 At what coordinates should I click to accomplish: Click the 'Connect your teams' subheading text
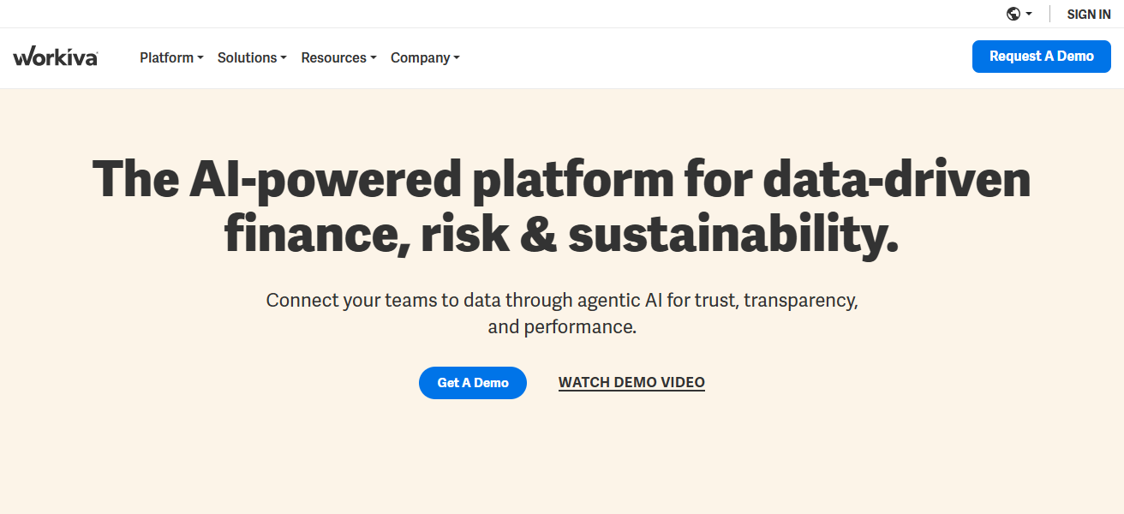[561, 301]
